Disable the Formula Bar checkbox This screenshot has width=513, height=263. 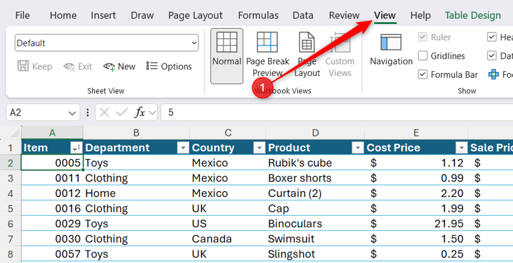tap(423, 75)
